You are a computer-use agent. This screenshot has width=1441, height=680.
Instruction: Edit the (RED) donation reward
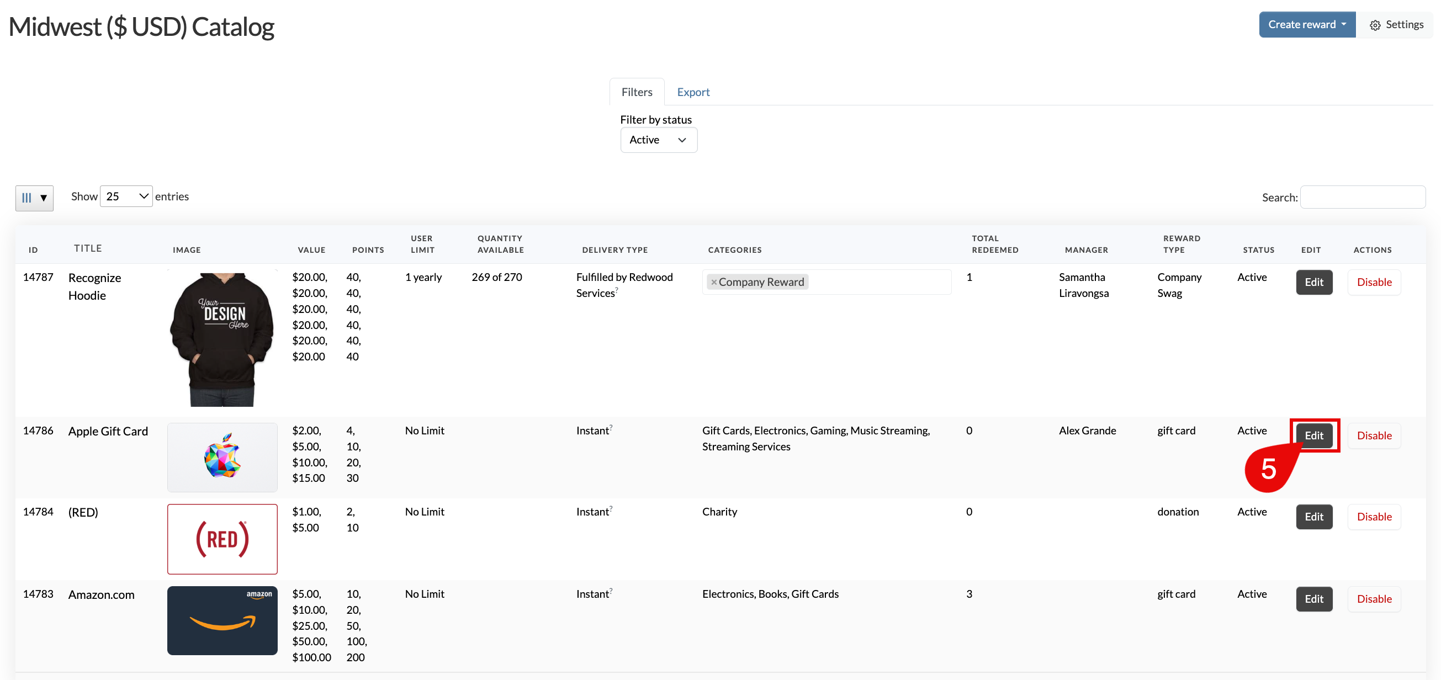click(x=1314, y=517)
